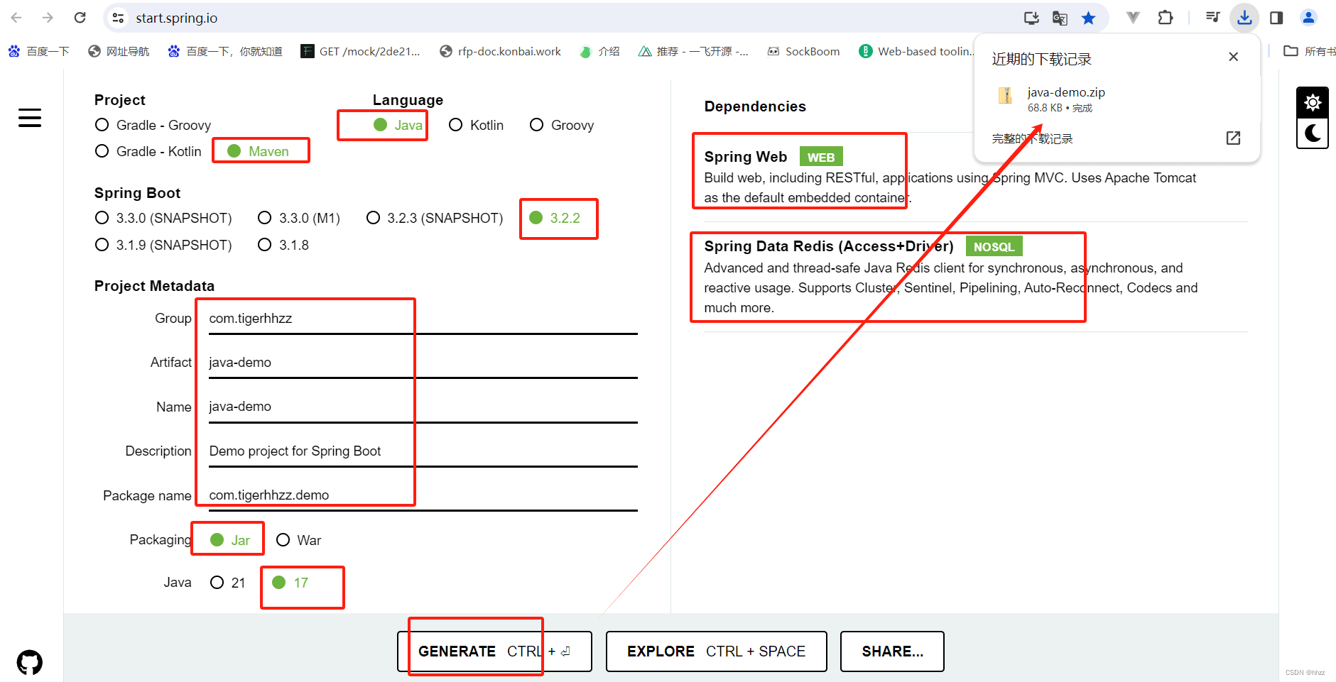Select Groovy language
Viewport: 1336px width, 682px height.
click(x=562, y=125)
